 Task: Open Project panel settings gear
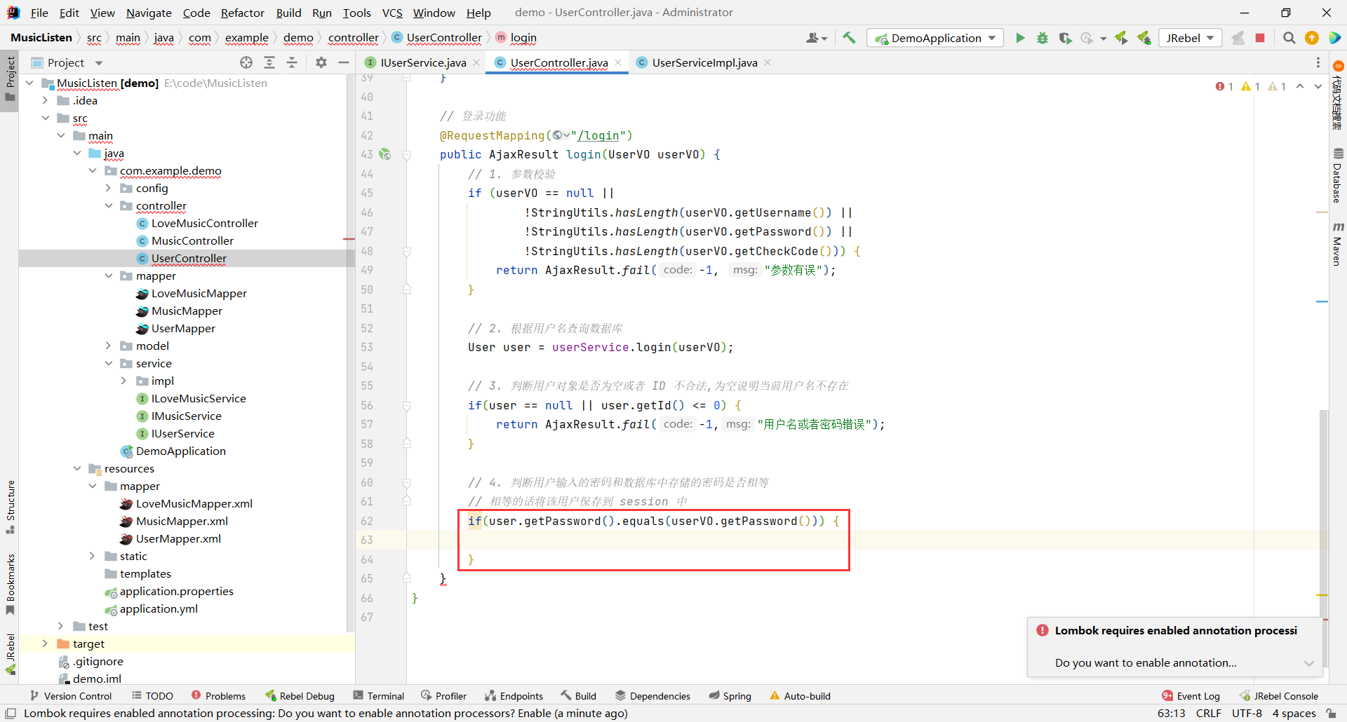pyautogui.click(x=321, y=62)
